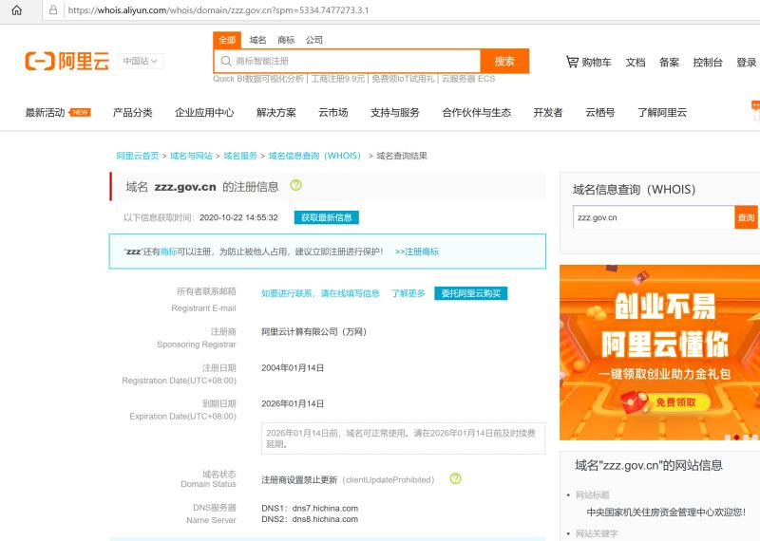Click the shopping cart icon

pos(572,62)
